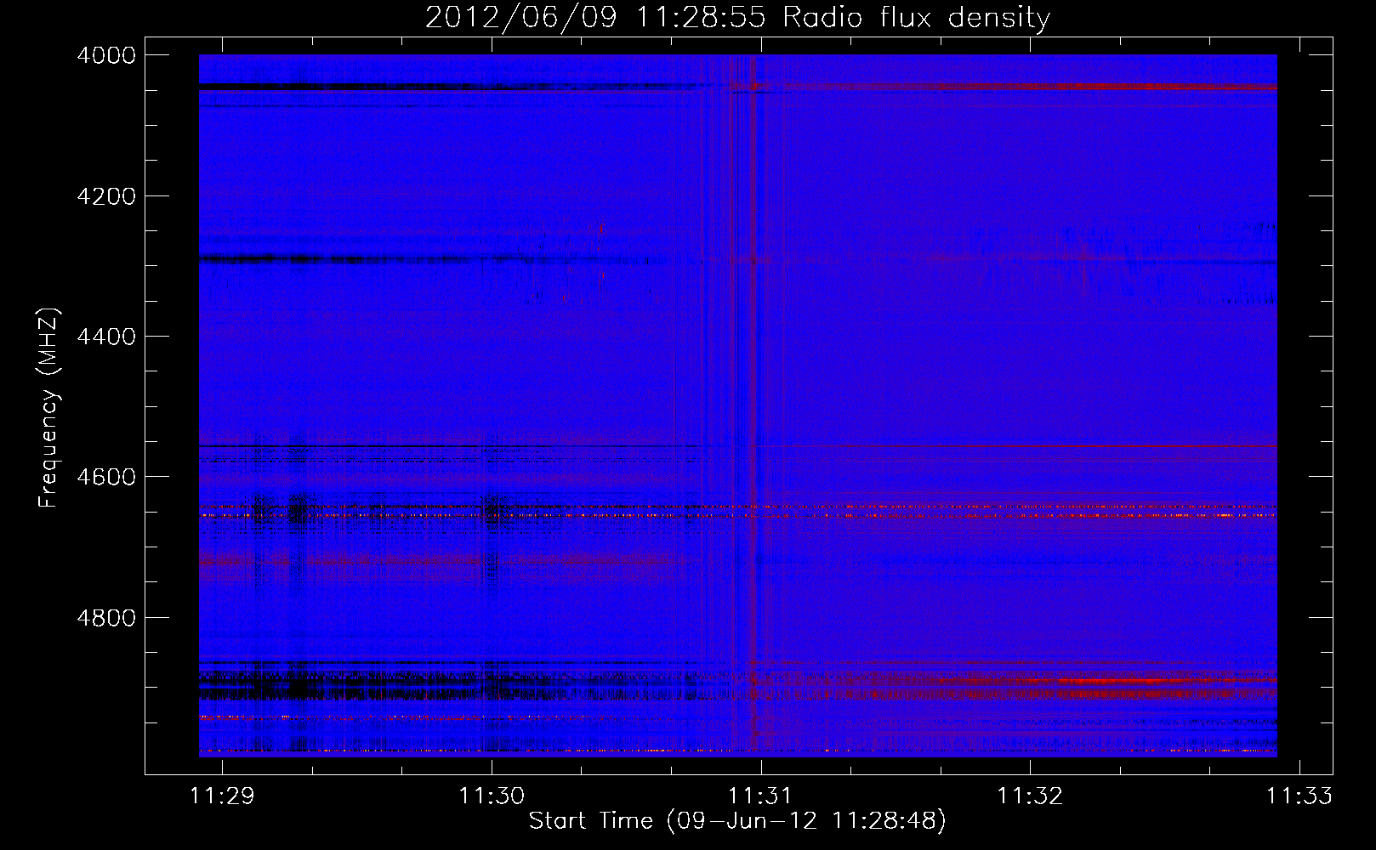Click the 11:30 time tick label
Image resolution: width=1376 pixels, height=850 pixels.
point(492,796)
